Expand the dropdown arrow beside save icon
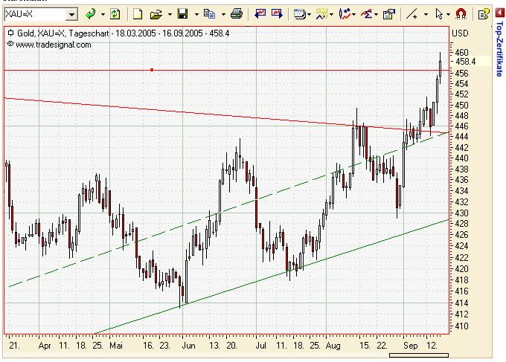 [196, 15]
